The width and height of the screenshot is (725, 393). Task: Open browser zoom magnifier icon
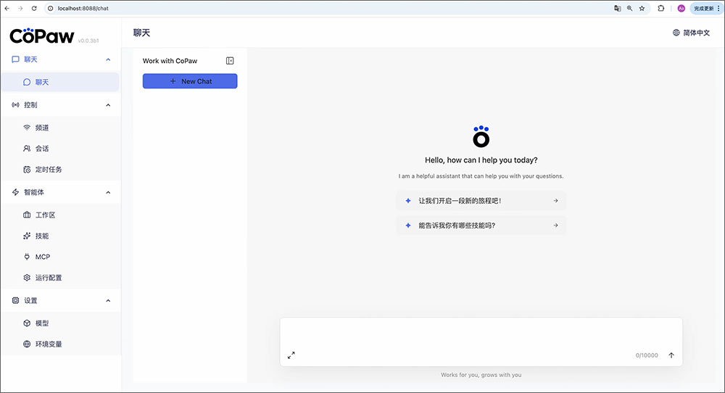click(630, 8)
